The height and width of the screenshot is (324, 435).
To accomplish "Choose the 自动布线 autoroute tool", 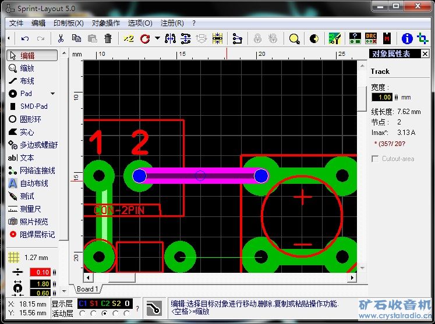I will point(33,183).
